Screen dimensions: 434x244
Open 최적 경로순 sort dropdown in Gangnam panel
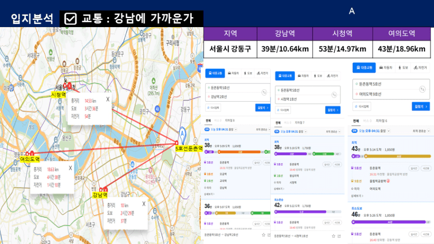point(263,129)
